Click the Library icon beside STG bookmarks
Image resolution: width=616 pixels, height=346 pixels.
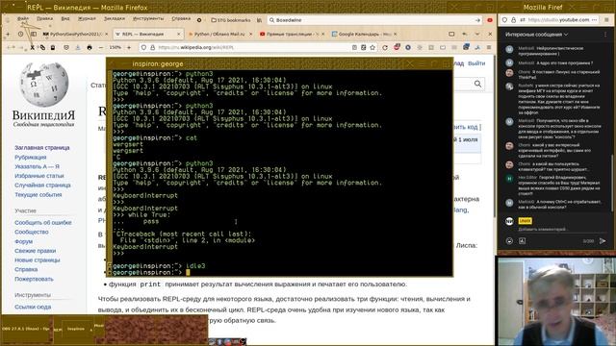(259, 20)
